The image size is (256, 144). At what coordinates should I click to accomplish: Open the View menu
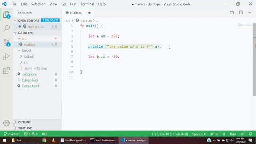tap(53, 4)
